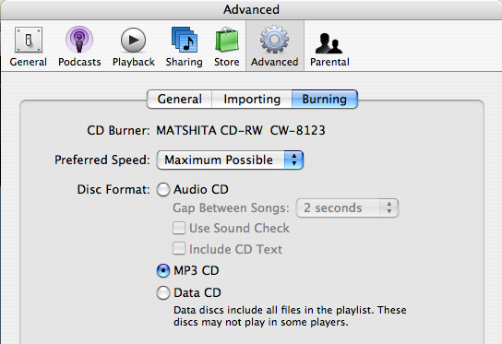Open the Sharing preferences pane
The height and width of the screenshot is (344, 502).
184,46
